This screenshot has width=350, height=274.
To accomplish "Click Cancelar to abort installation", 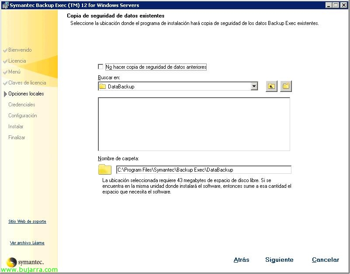I will (x=326, y=260).
